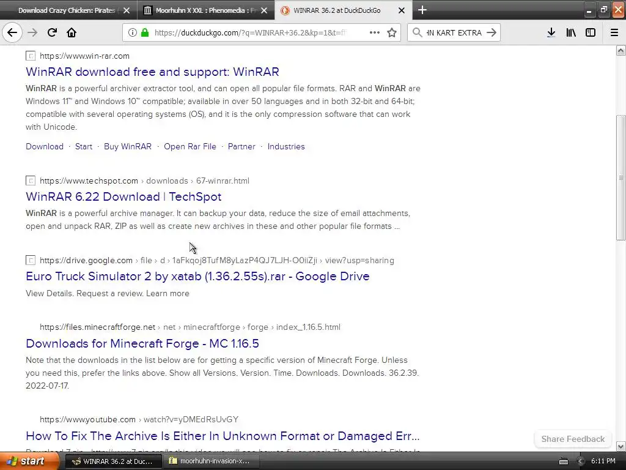
Task: Click the search box magnifier icon
Action: (x=417, y=32)
